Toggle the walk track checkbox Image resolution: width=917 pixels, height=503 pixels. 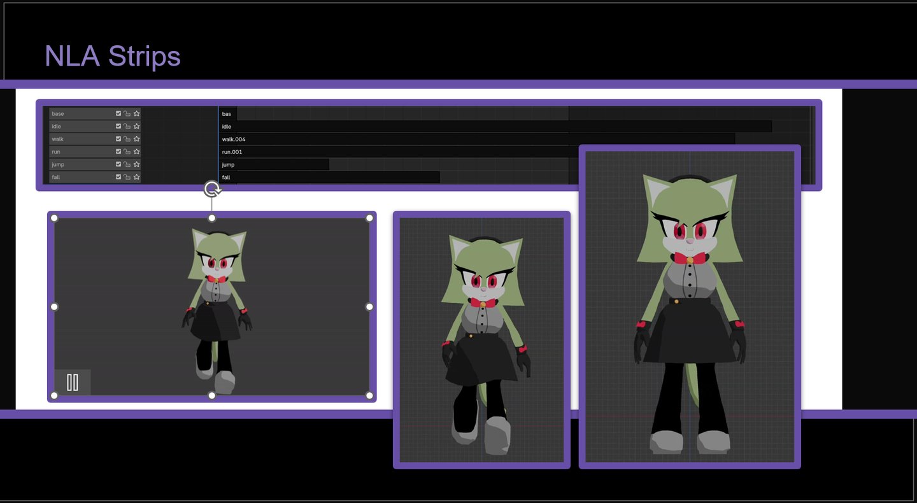click(118, 139)
